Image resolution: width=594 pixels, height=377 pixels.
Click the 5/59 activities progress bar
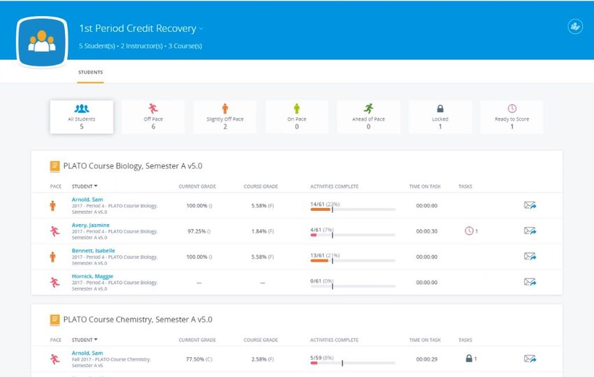click(x=353, y=363)
